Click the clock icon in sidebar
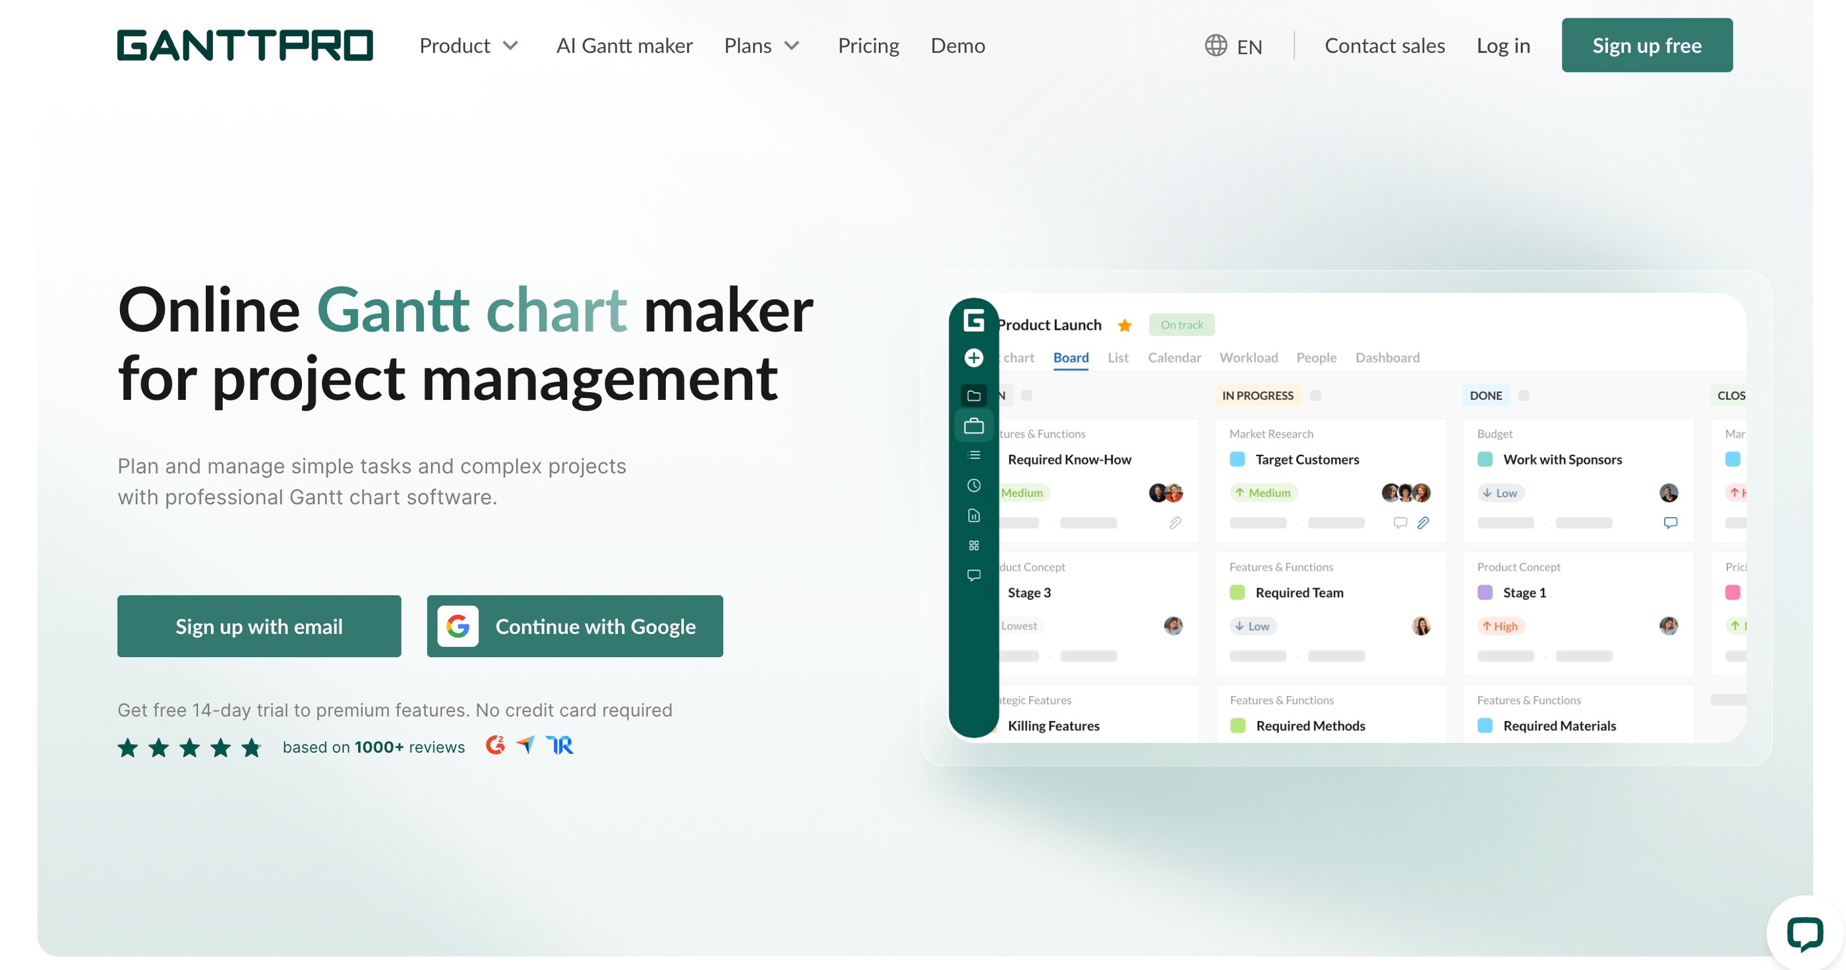 [973, 486]
